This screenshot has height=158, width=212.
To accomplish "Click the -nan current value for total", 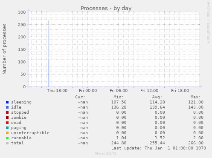I will (x=83, y=143).
